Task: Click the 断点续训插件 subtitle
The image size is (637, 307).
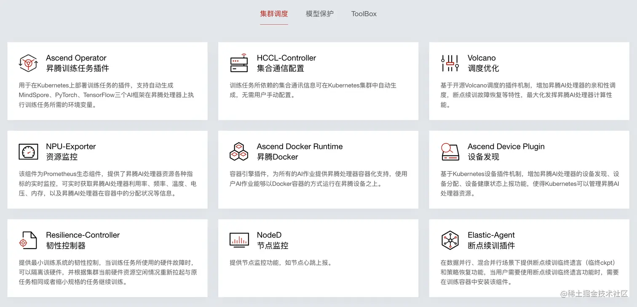Action: tap(491, 246)
